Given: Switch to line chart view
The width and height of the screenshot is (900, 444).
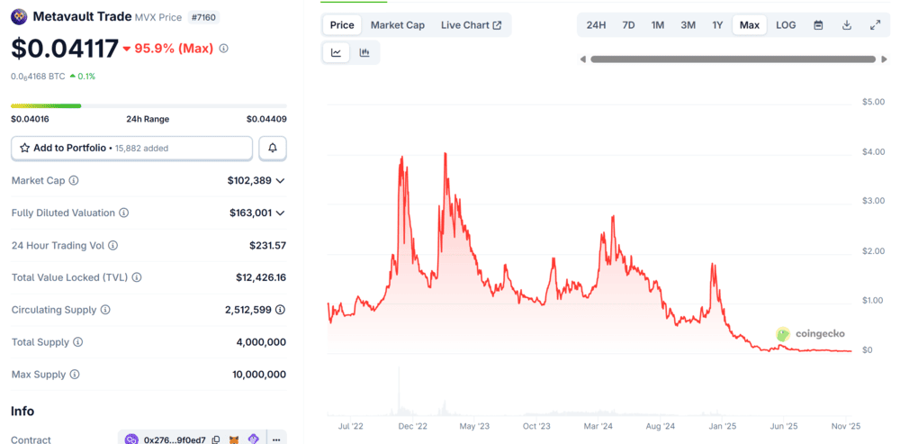Looking at the screenshot, I should (337, 53).
